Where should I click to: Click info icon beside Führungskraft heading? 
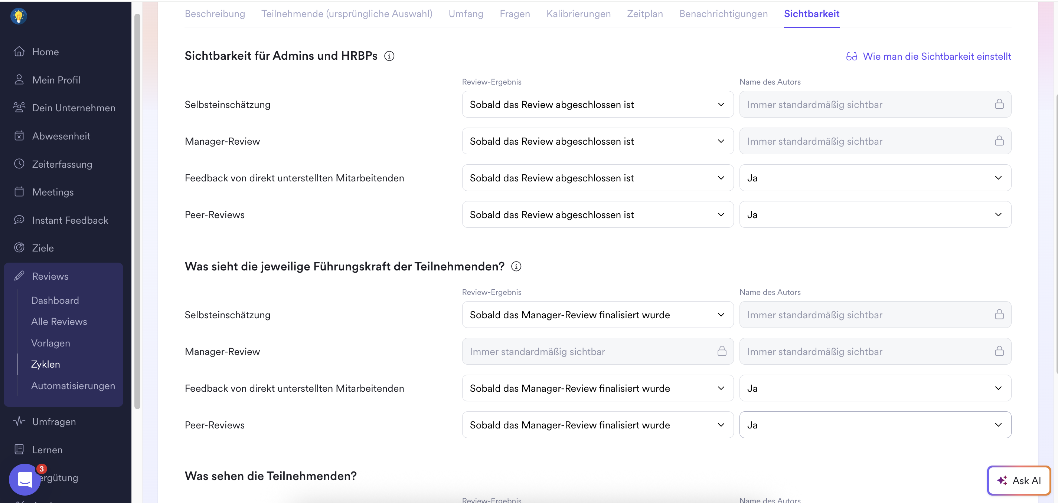click(x=516, y=267)
